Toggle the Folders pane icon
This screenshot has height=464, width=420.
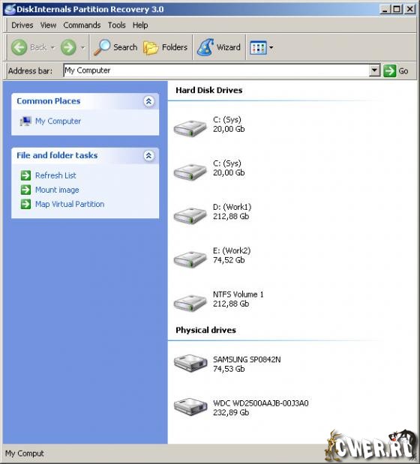(151, 48)
